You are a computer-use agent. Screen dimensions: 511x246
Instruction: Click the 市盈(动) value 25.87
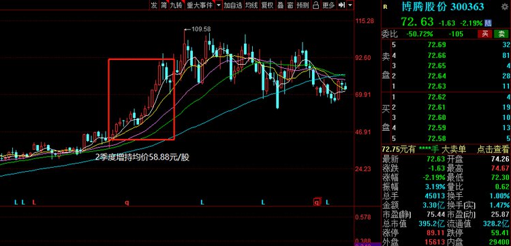click(500, 215)
